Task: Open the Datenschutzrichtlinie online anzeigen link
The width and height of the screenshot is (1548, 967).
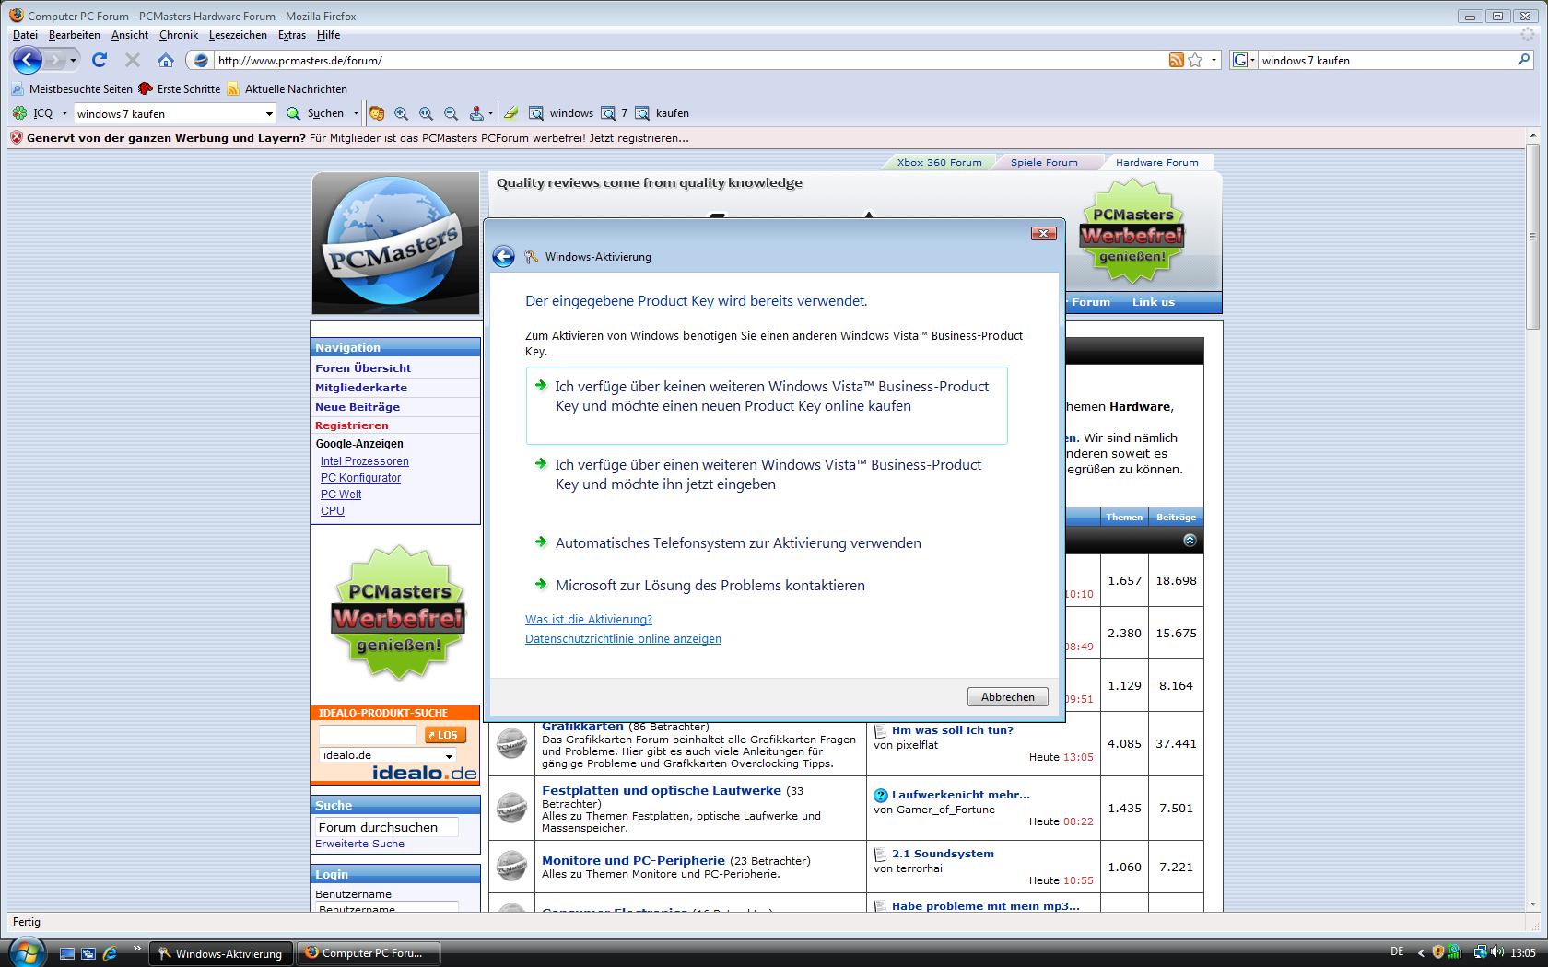Action: click(x=623, y=639)
